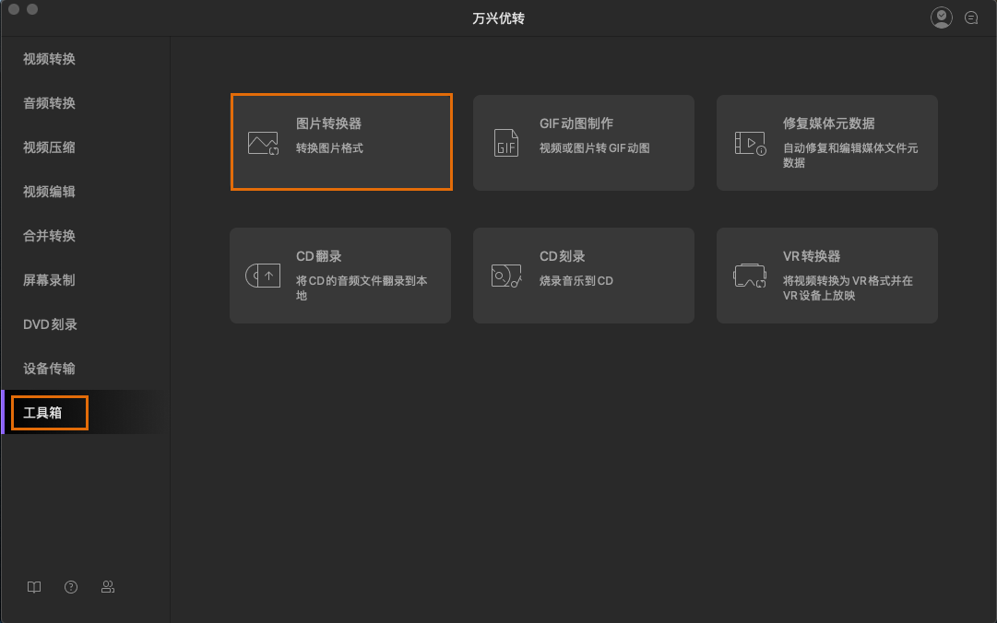Click the account avatar icon
Image resolution: width=997 pixels, height=623 pixels.
941,17
